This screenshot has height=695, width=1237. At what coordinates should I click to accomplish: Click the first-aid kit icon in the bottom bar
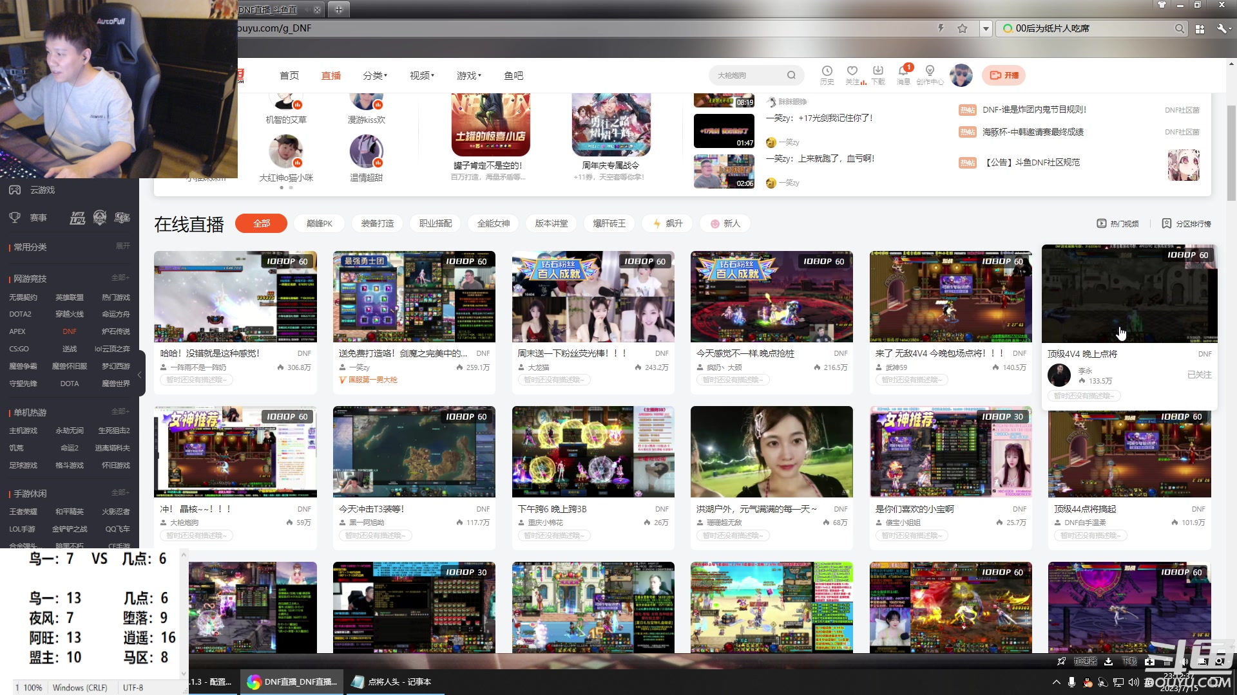tap(1149, 661)
